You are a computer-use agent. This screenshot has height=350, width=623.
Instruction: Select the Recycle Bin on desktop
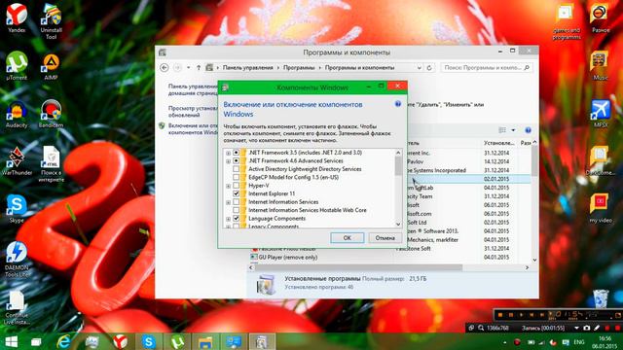click(x=601, y=298)
